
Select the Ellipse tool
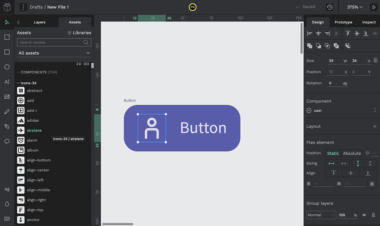7,67
